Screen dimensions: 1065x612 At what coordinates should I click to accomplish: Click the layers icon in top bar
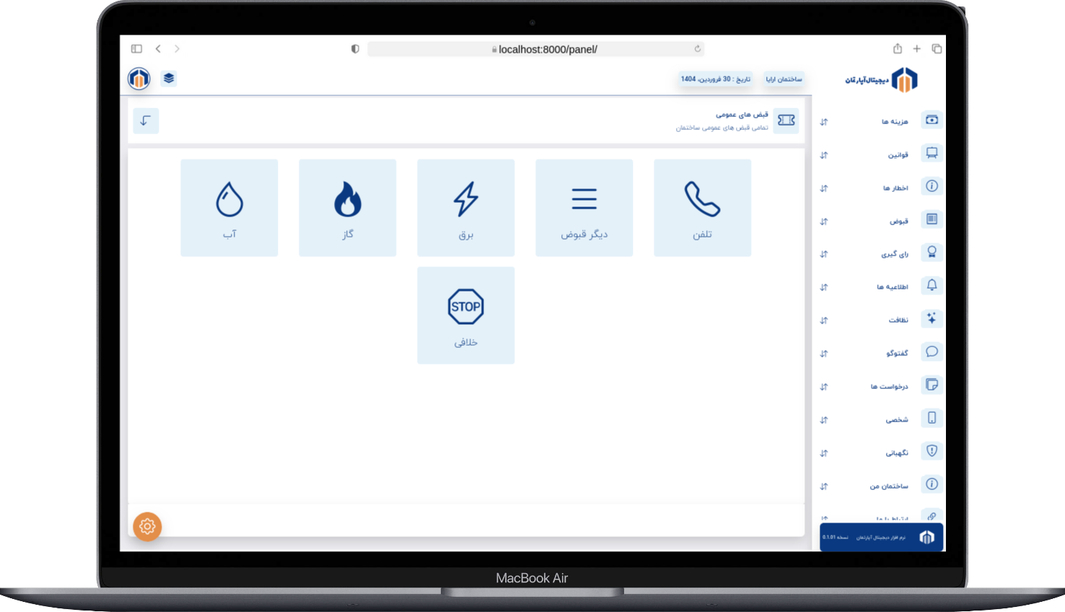(169, 79)
